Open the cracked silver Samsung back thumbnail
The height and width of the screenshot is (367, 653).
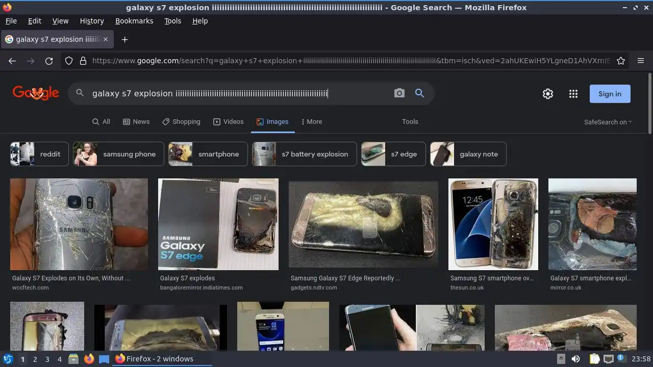(79, 224)
